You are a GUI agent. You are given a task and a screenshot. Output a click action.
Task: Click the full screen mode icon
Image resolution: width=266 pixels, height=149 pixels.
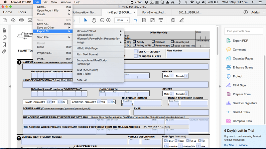[153, 20]
